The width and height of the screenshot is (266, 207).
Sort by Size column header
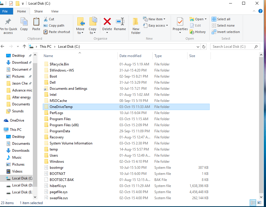tap(199, 56)
